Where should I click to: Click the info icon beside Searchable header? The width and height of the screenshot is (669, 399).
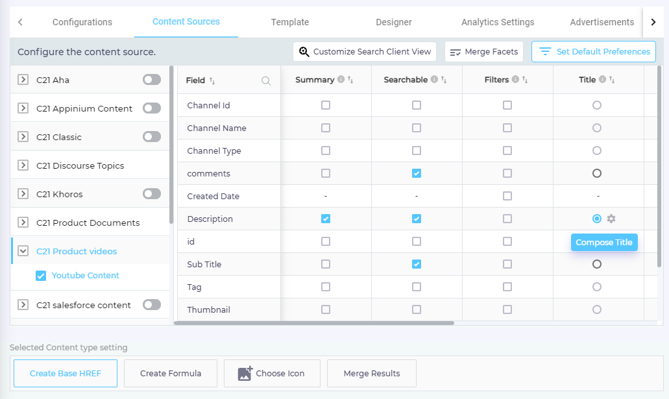(x=434, y=80)
